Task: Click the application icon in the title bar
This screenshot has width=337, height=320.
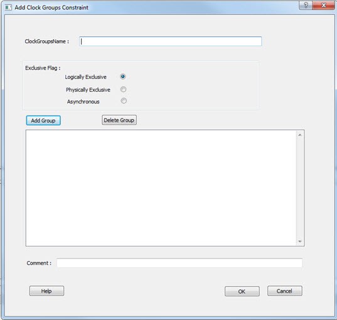Action: click(x=8, y=8)
